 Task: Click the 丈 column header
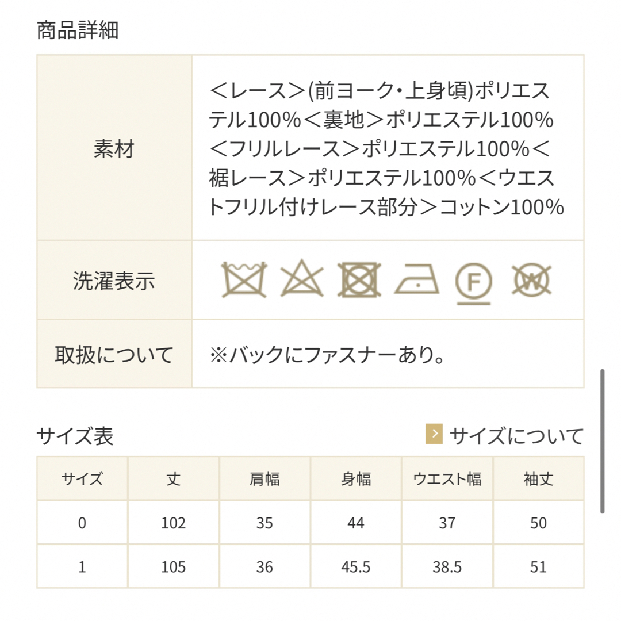[x=174, y=478]
